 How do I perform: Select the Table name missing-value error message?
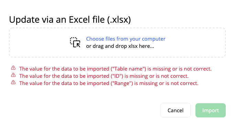(115, 69)
